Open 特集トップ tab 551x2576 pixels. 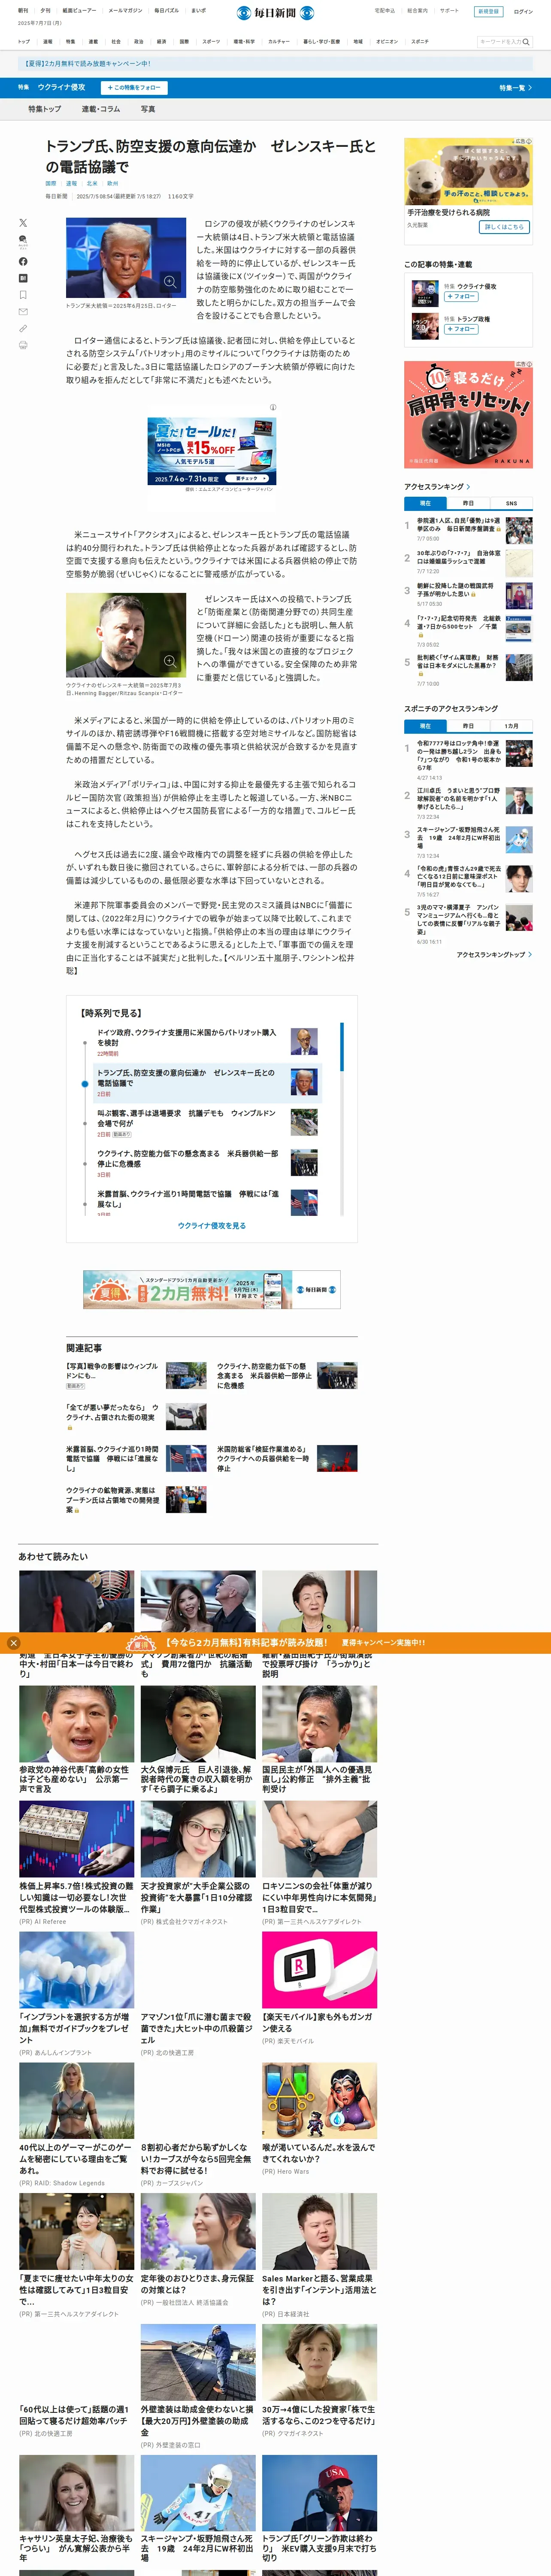[x=45, y=109]
